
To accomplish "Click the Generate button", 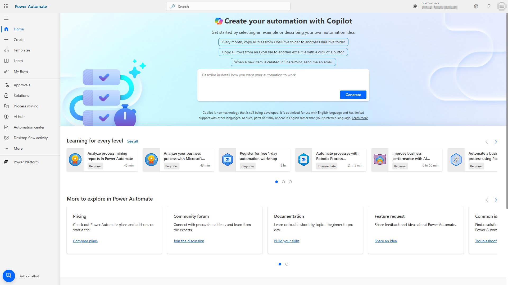I will click(353, 95).
